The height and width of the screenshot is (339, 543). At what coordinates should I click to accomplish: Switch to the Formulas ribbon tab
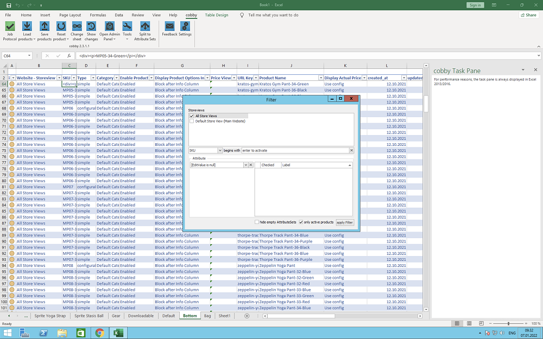98,15
